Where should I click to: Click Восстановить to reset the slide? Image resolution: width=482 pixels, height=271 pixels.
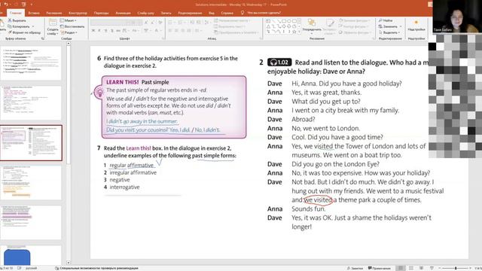[x=72, y=26]
